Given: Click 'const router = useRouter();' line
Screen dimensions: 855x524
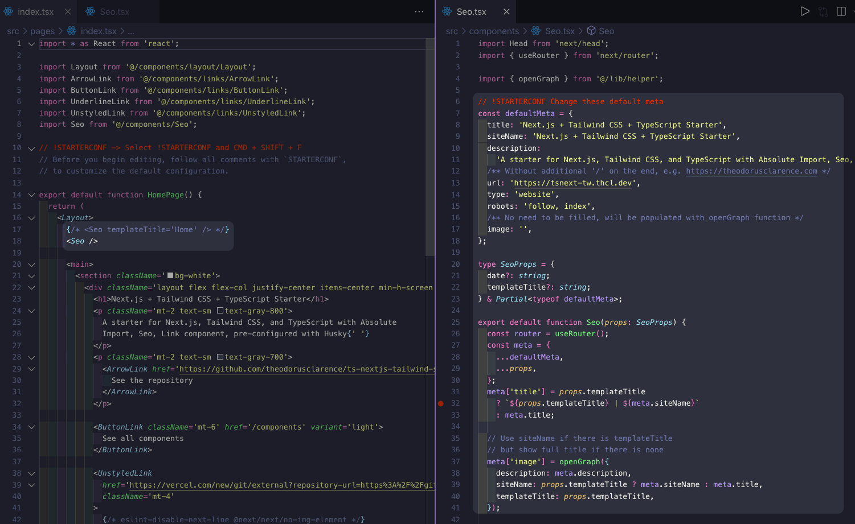Looking at the screenshot, I should [x=548, y=334].
